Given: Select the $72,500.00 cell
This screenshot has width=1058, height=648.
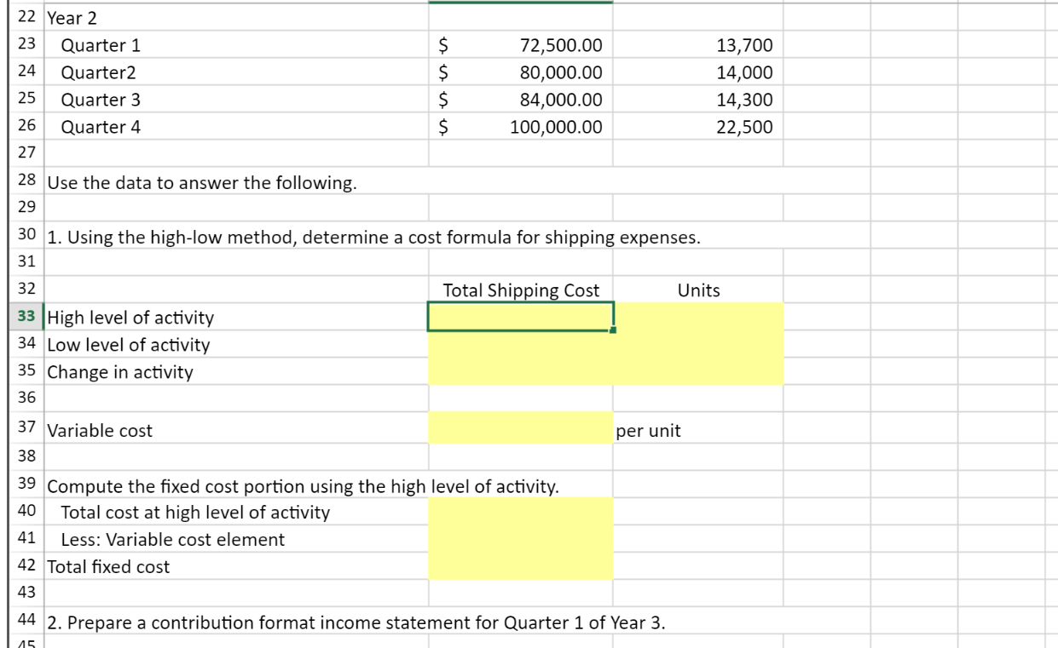Looking at the screenshot, I should click(520, 46).
